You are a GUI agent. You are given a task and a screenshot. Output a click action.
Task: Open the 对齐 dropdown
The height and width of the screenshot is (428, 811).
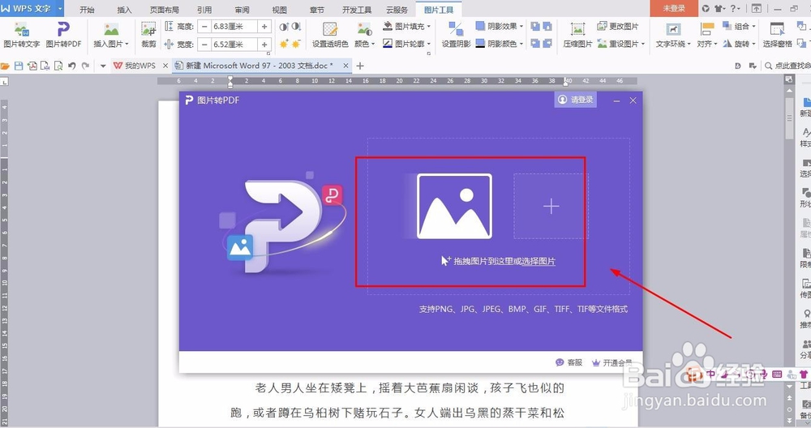coord(706,35)
